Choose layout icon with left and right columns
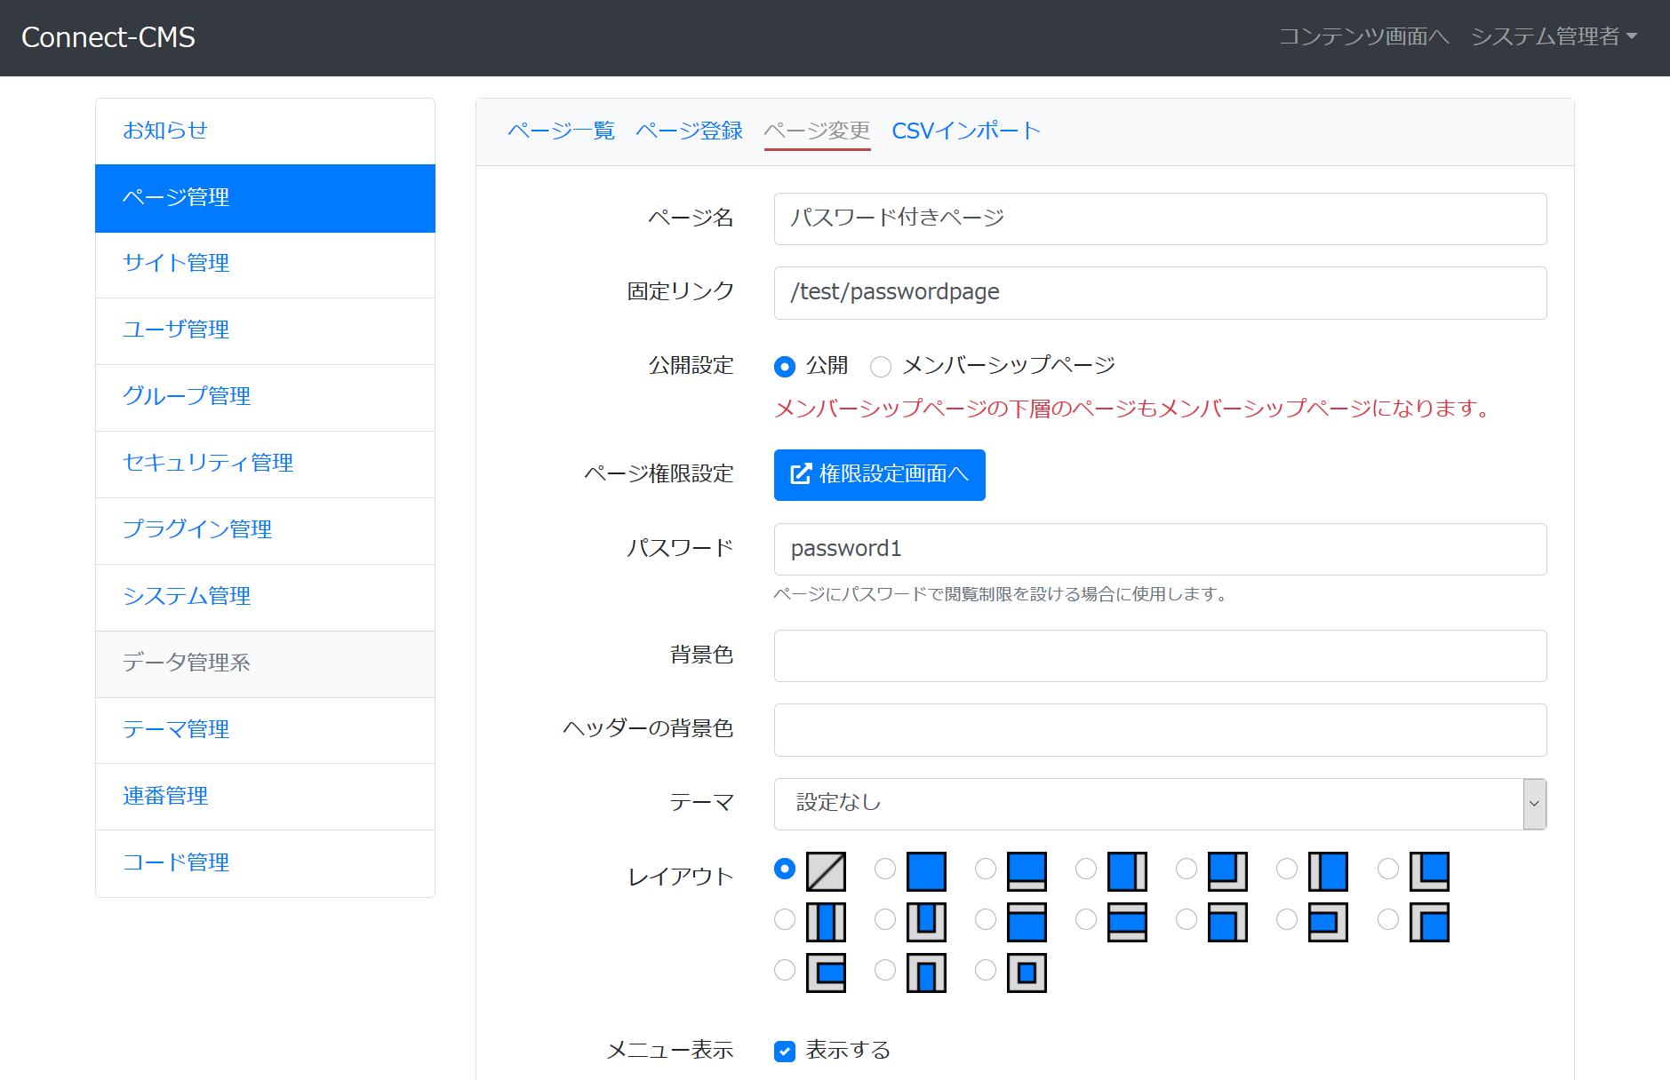This screenshot has width=1670, height=1080. coord(826,922)
